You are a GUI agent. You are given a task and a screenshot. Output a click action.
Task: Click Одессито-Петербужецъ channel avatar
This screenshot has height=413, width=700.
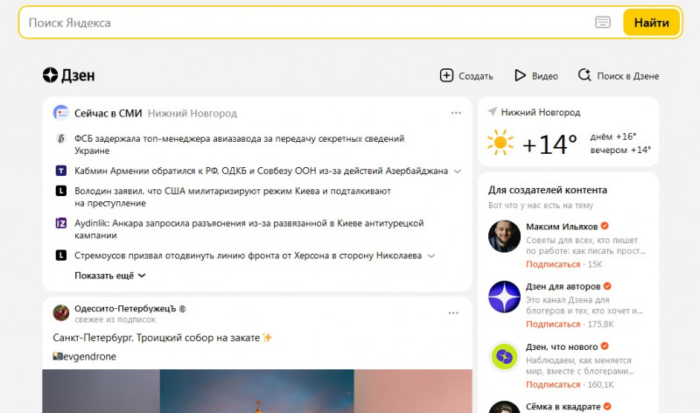click(60, 313)
